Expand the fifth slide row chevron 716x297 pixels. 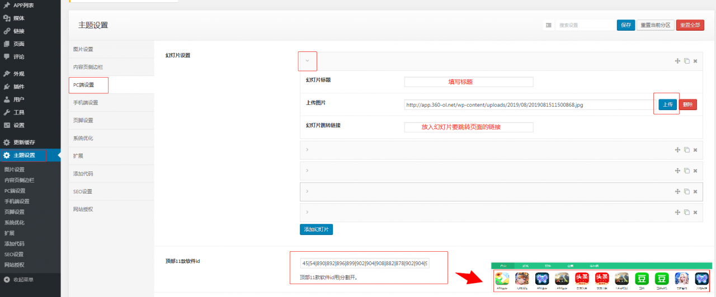[307, 212]
